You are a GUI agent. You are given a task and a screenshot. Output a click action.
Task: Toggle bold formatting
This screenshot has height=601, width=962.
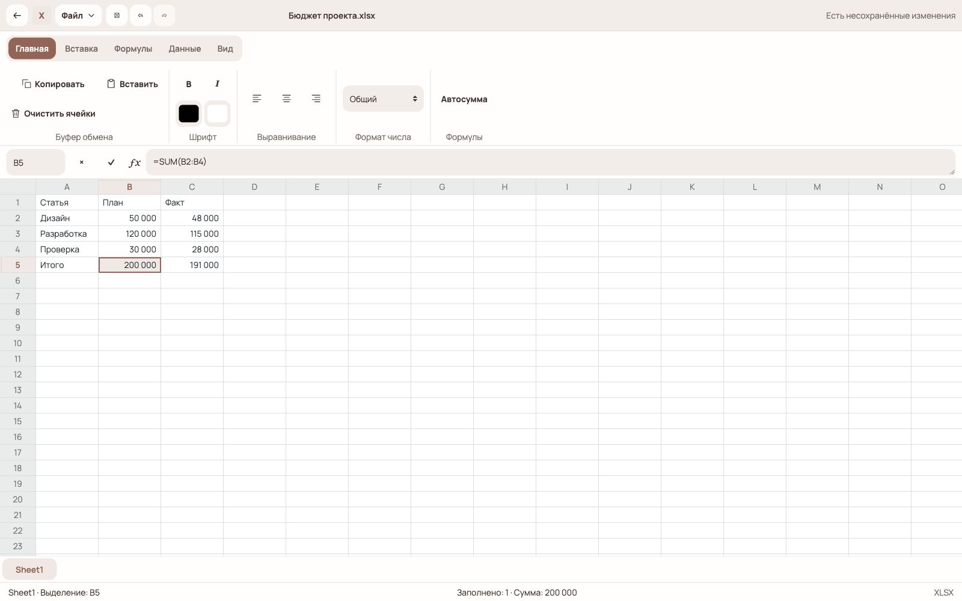[189, 84]
